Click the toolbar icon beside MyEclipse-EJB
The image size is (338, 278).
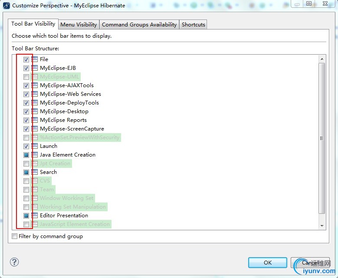[x=34, y=68]
